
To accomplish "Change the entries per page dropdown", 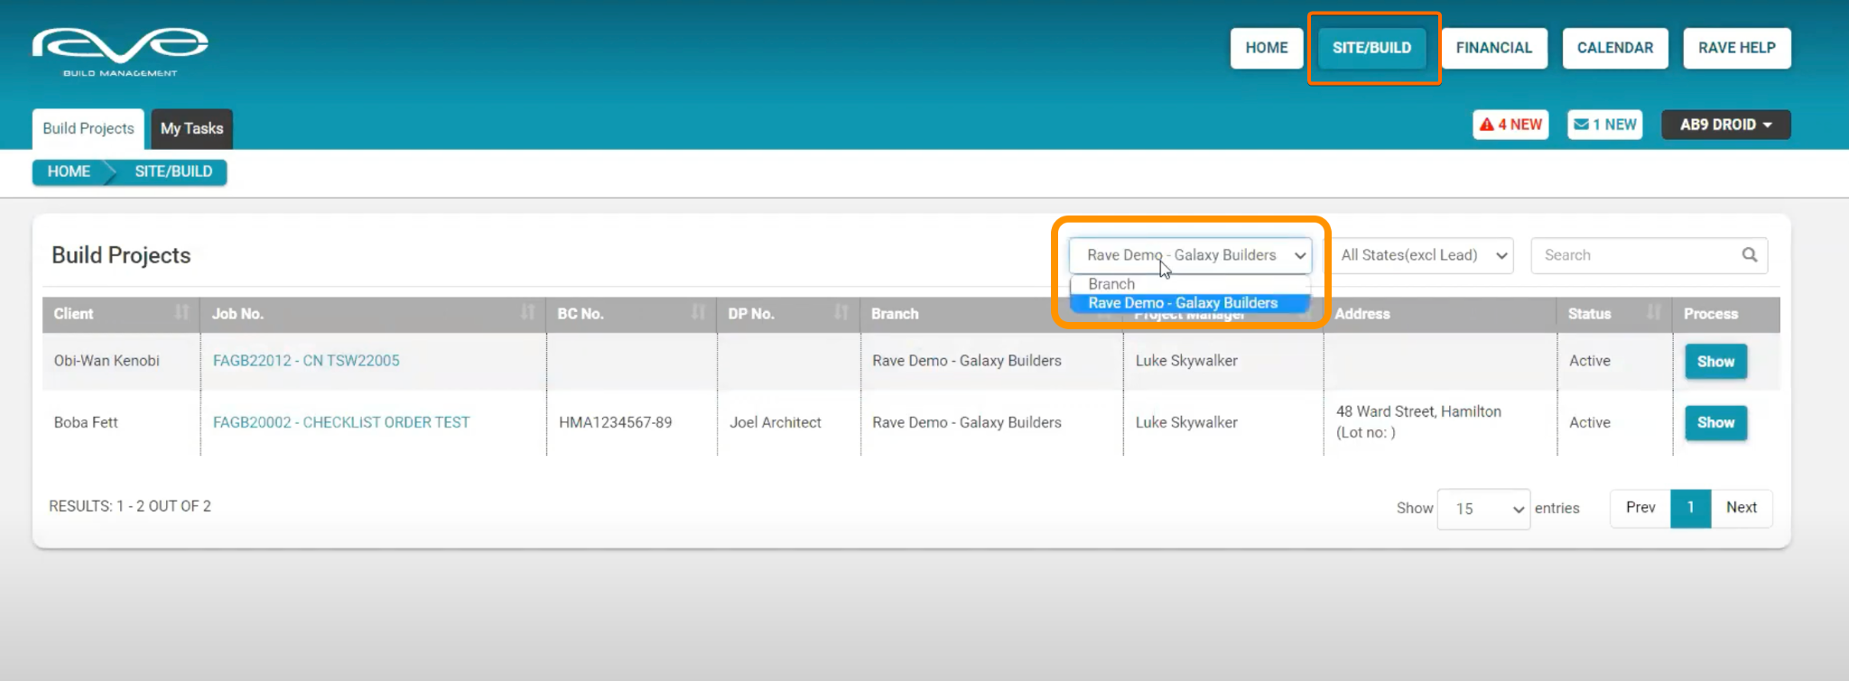I will (1482, 509).
